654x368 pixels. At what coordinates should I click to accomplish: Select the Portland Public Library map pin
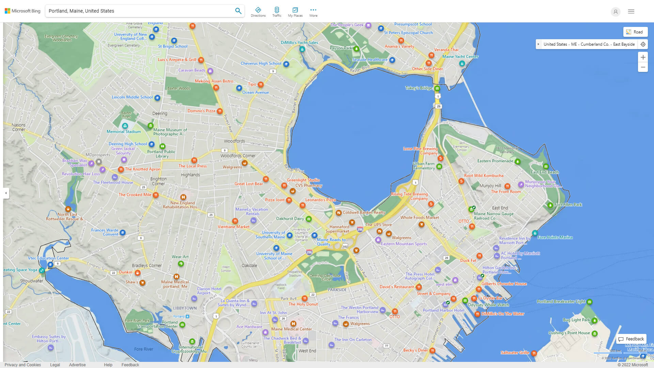pyautogui.click(x=162, y=146)
